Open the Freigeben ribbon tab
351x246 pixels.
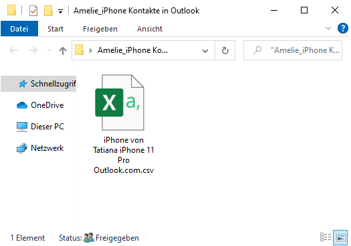100,29
